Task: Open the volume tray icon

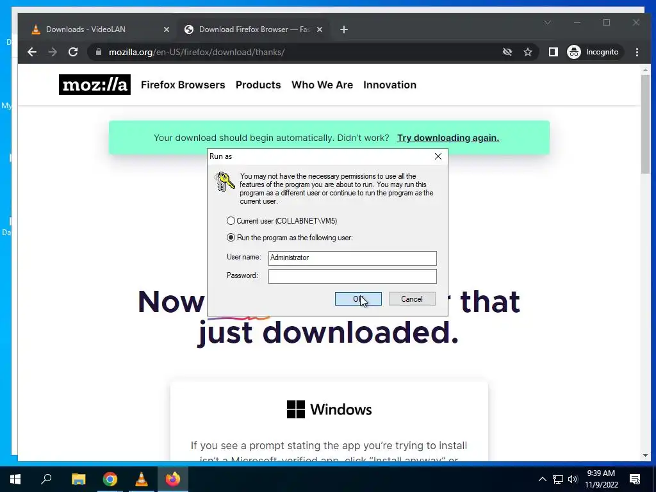Action: click(x=573, y=479)
